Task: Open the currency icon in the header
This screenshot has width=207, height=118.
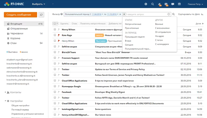Action: coord(146,4)
